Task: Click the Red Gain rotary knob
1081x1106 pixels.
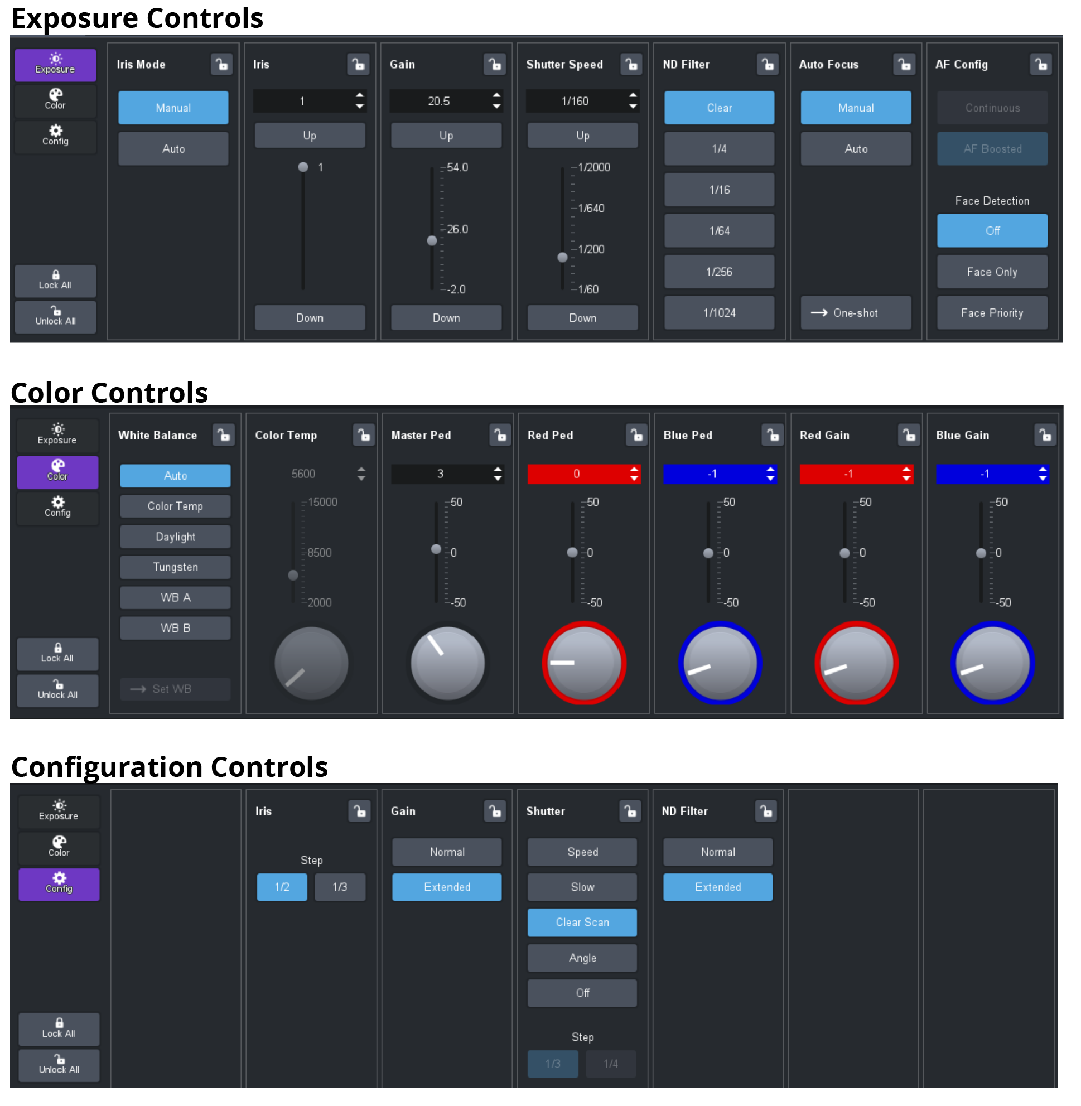Action: click(856, 664)
